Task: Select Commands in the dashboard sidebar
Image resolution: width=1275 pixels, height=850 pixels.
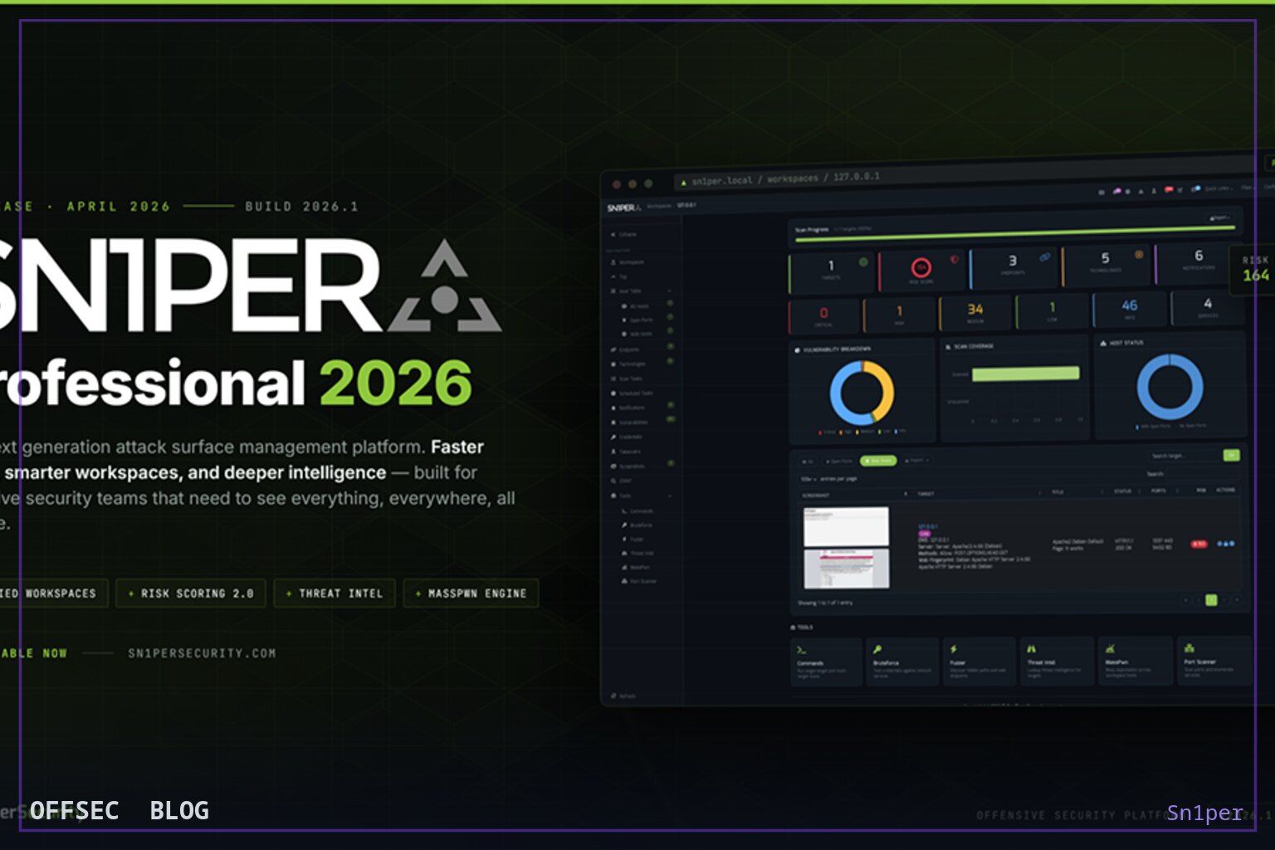Action: pos(637,511)
